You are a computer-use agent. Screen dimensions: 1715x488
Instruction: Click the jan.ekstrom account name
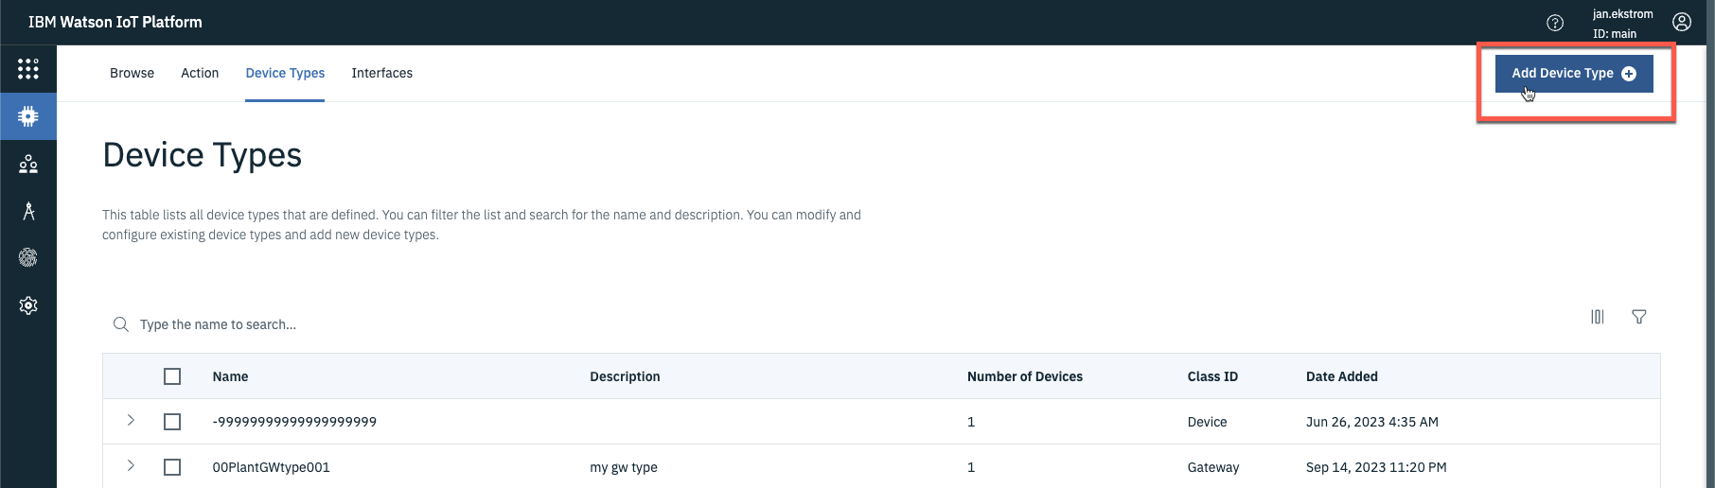[1623, 14]
